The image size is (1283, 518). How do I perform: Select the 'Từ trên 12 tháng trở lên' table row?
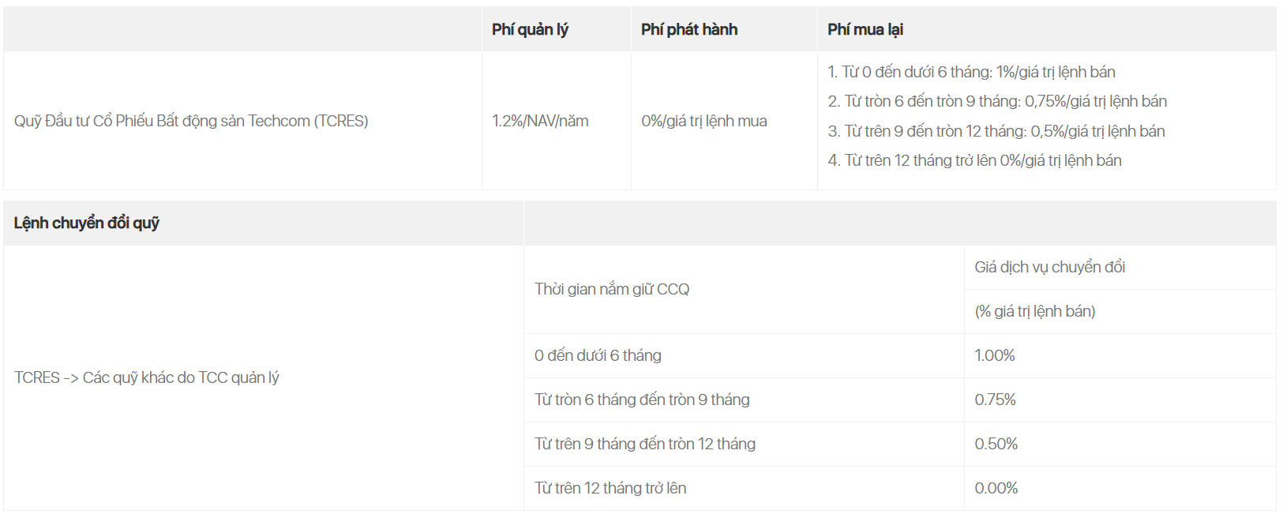(x=899, y=488)
